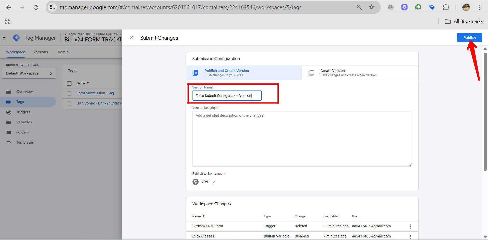Screen dimensions: 488x240
Task: Toggle the select-all tags checkbox
Action: 69,83
